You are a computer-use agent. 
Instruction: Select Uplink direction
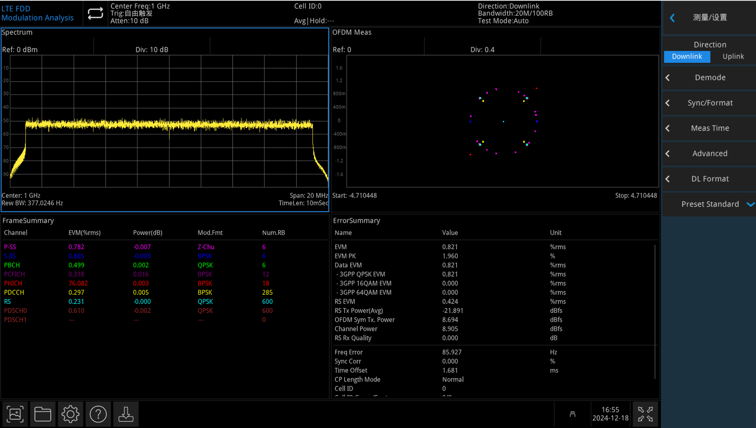click(733, 56)
